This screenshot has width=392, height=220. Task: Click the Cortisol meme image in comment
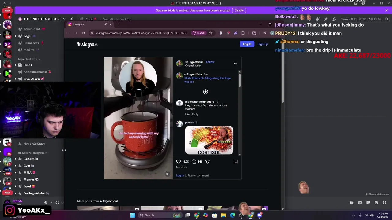pyautogui.click(x=209, y=140)
